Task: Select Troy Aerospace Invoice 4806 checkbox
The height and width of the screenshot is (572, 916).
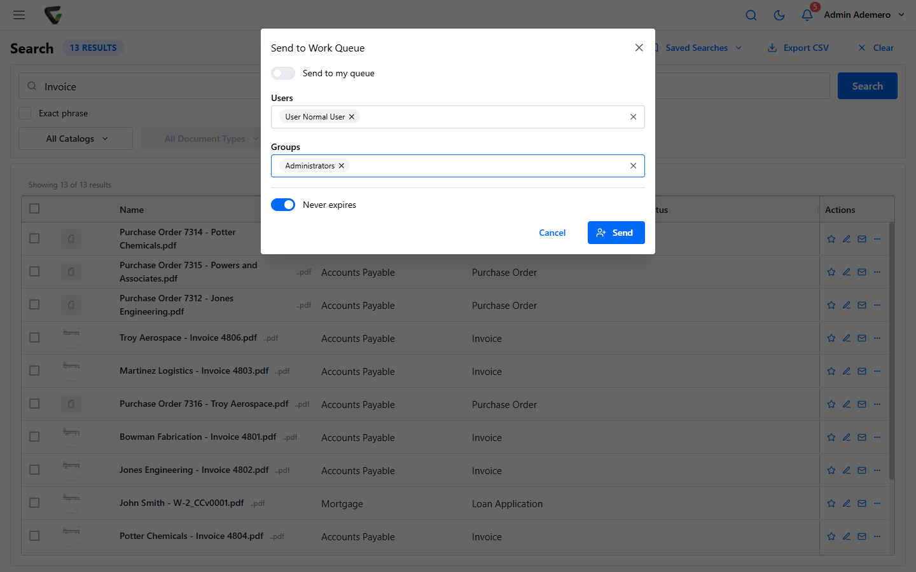Action: (34, 337)
